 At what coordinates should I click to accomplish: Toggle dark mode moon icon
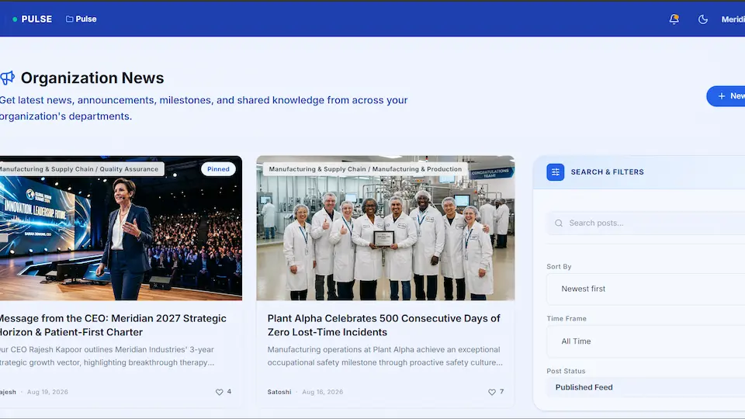click(703, 19)
